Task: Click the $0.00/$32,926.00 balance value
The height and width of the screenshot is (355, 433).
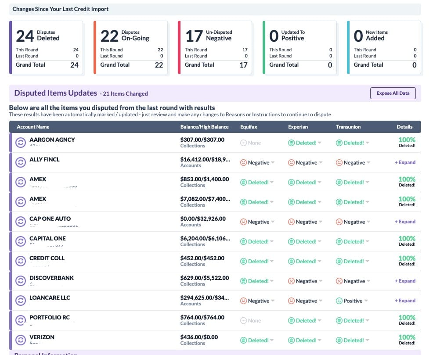Action: [203, 219]
